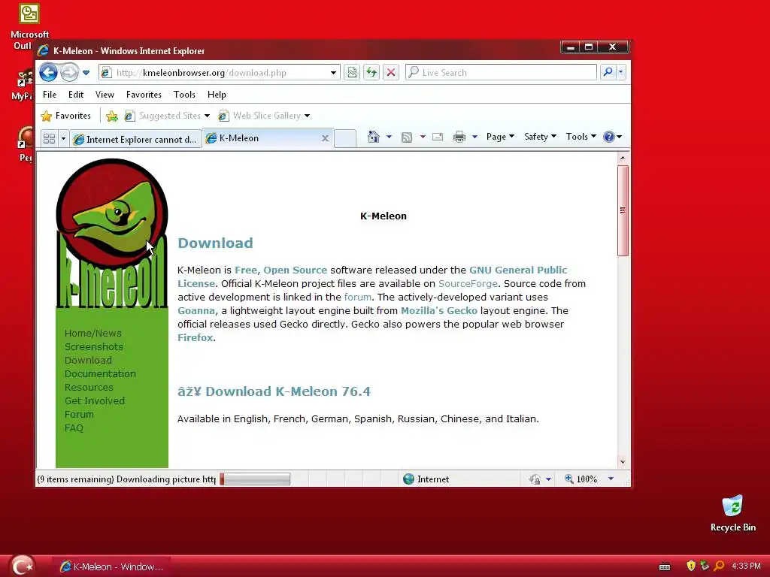Viewport: 770px width, 577px height.
Task: Open the Screenshots sidebar link
Action: (x=94, y=347)
